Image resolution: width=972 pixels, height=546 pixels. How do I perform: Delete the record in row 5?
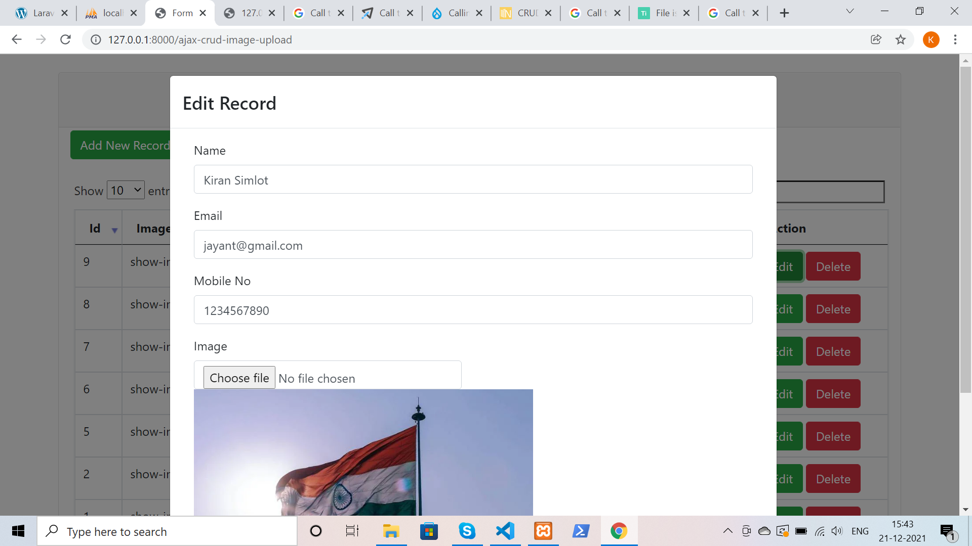(x=833, y=436)
